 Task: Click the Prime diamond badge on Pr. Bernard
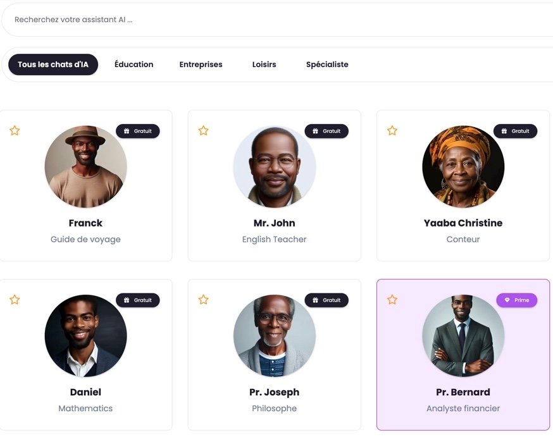pos(516,300)
